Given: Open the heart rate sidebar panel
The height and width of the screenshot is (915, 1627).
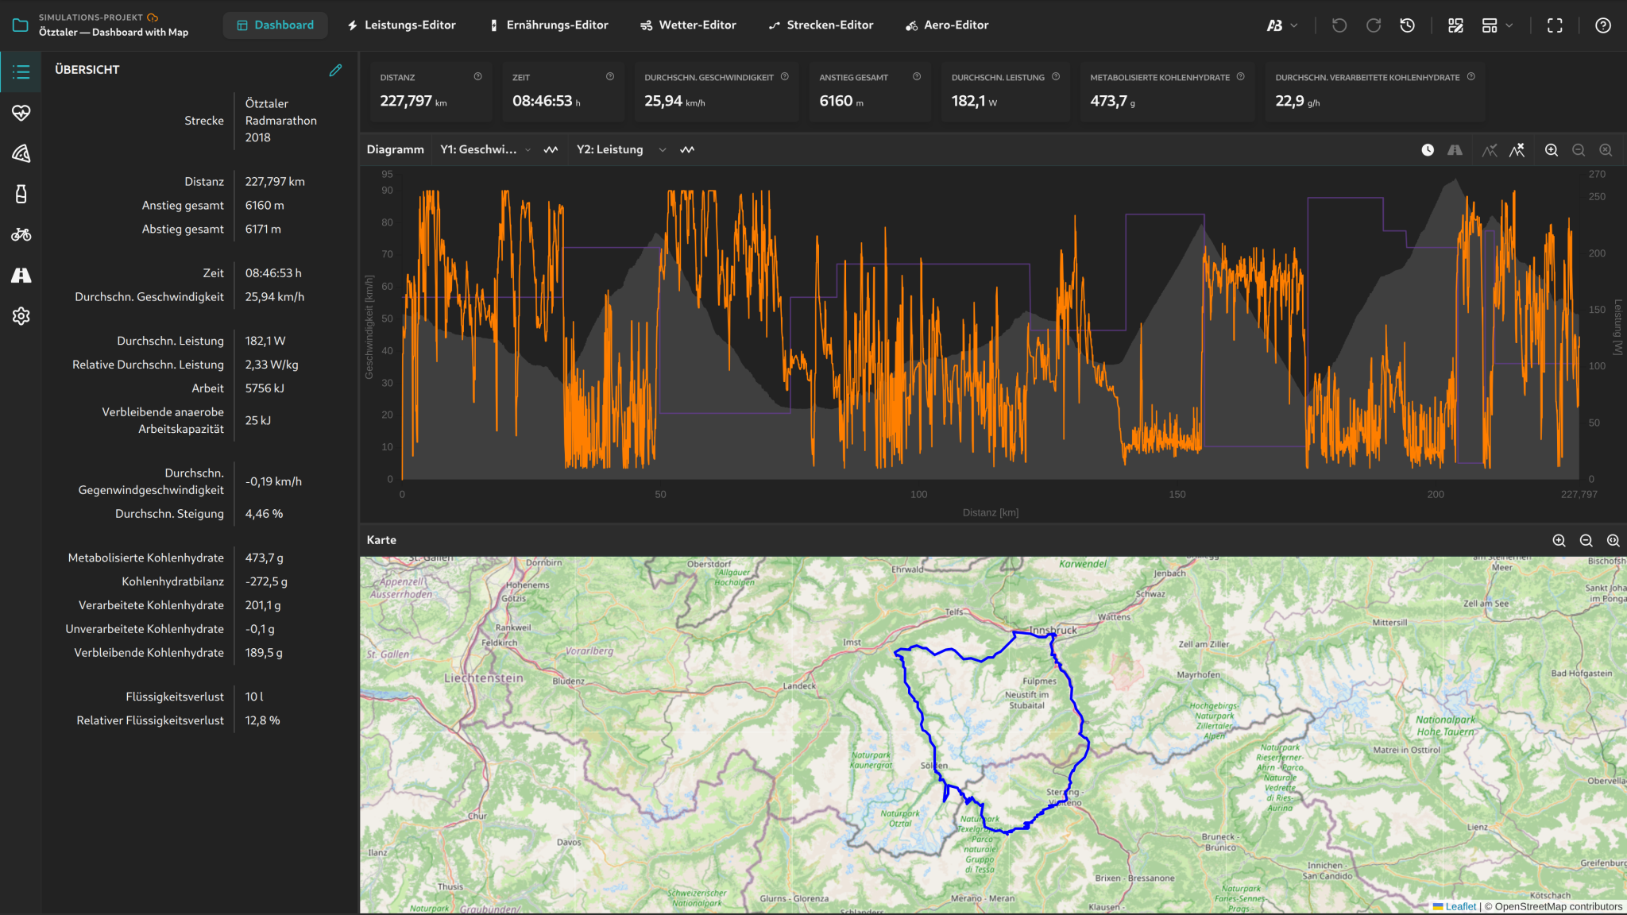Looking at the screenshot, I should click(21, 113).
